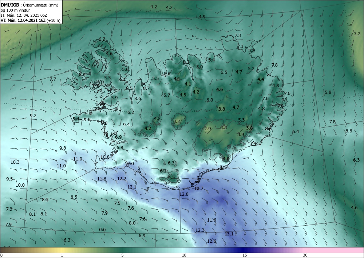
Task: Click legend tick label "5"
Action: [x=122, y=255]
